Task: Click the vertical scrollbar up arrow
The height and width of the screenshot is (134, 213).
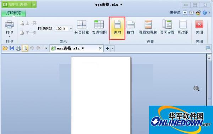Action: 209,58
